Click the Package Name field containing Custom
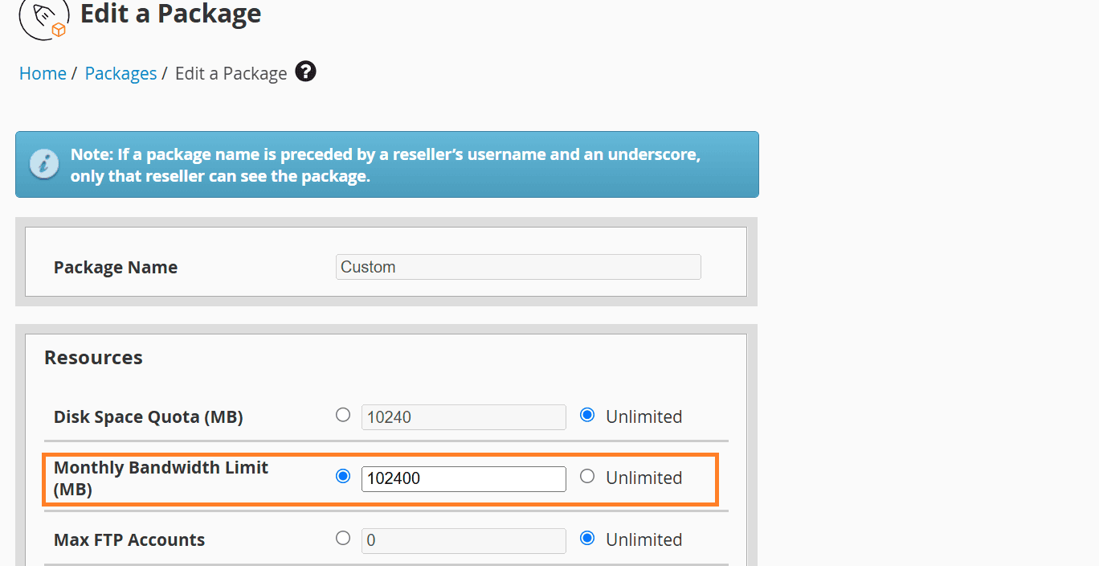This screenshot has width=1099, height=566. (x=518, y=267)
